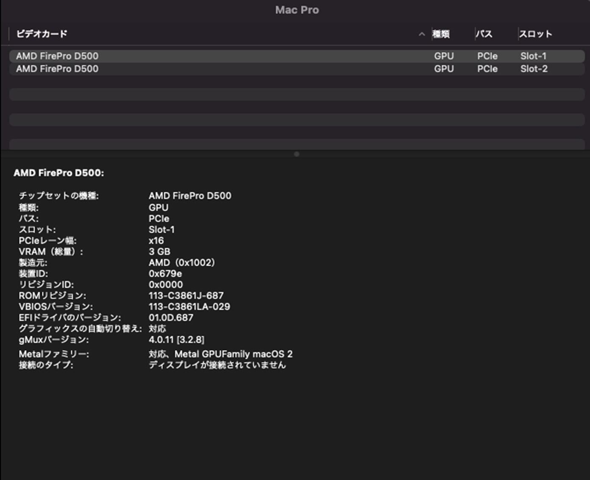
Task: Click the リビジョンID value 0x0000
Action: 165,284
